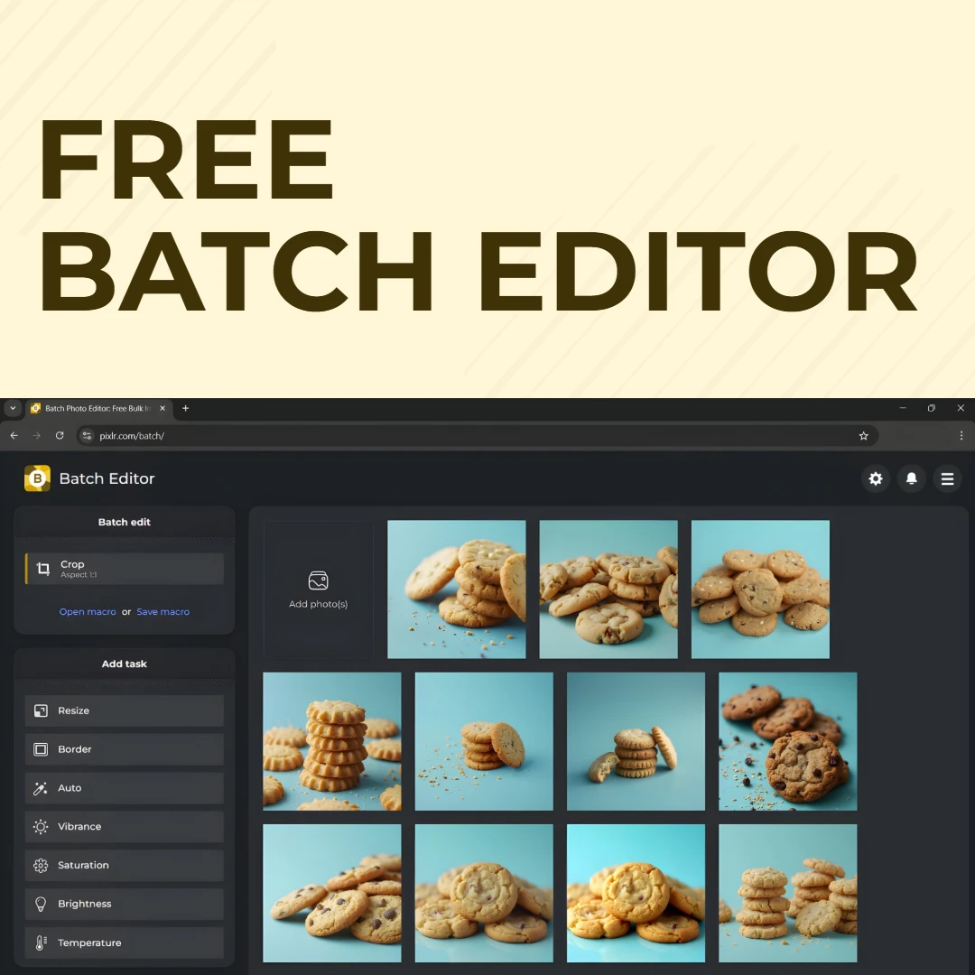Select the top row middle cookie pile photo

click(x=608, y=590)
